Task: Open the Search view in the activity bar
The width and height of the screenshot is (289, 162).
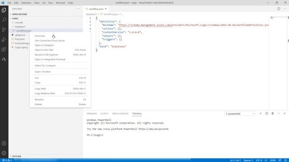Action: click(x=4, y=20)
